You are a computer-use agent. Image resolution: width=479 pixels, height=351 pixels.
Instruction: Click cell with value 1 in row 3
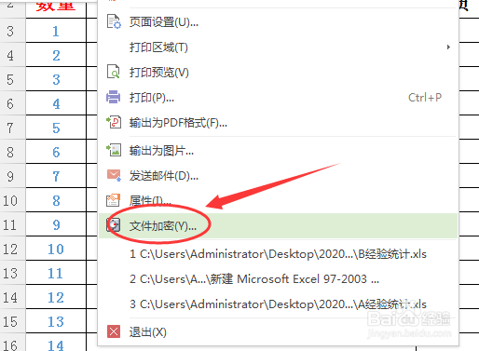pos(56,31)
